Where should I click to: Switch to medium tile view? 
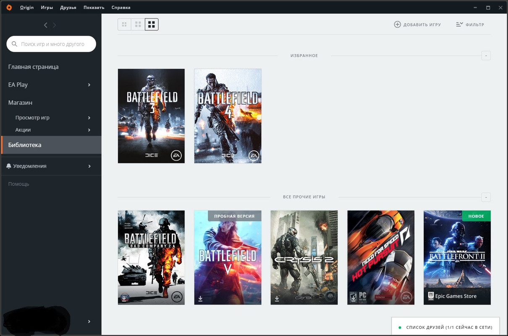coord(138,24)
